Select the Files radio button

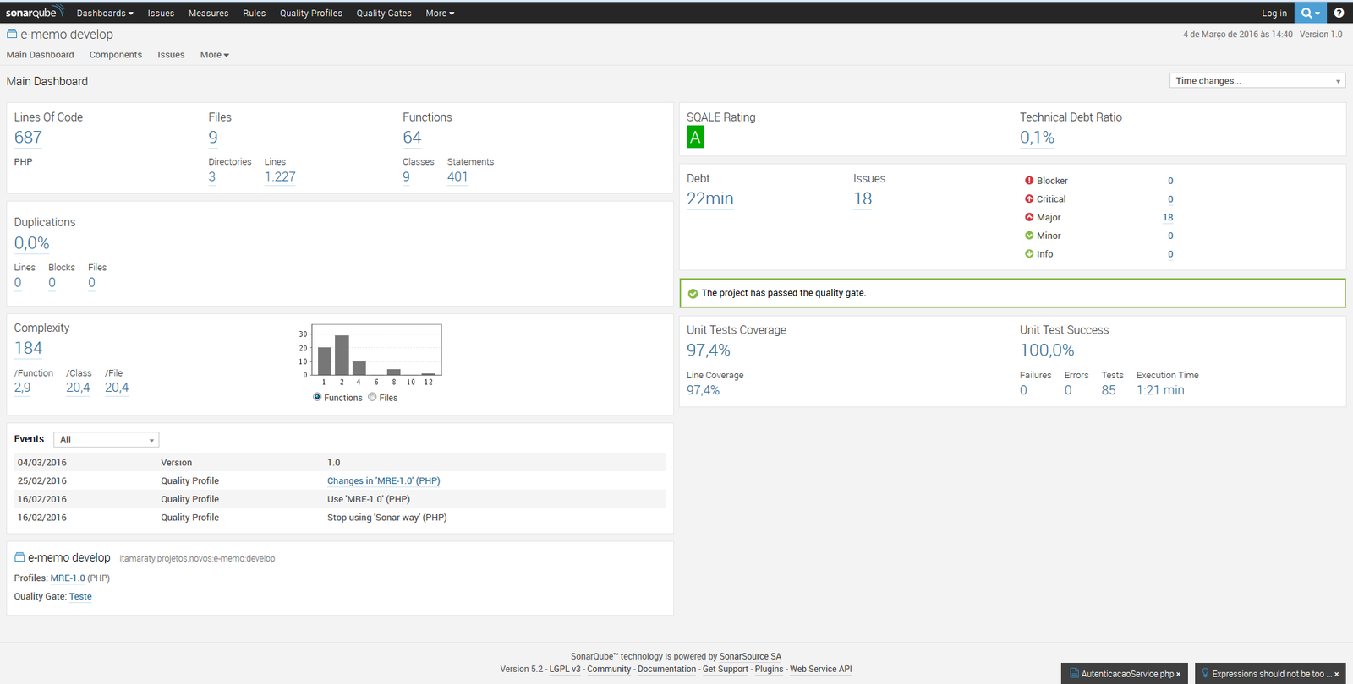(372, 397)
